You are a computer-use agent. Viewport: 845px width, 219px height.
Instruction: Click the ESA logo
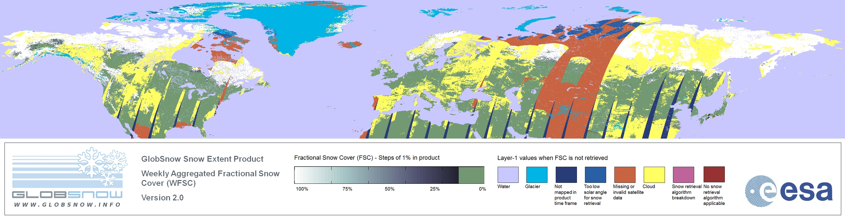(789, 191)
